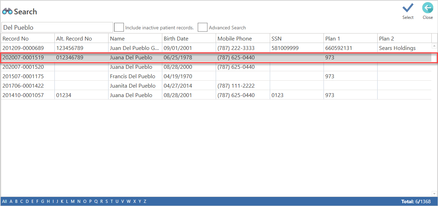Sort by Record No column header
This screenshot has width=438, height=206.
point(28,38)
